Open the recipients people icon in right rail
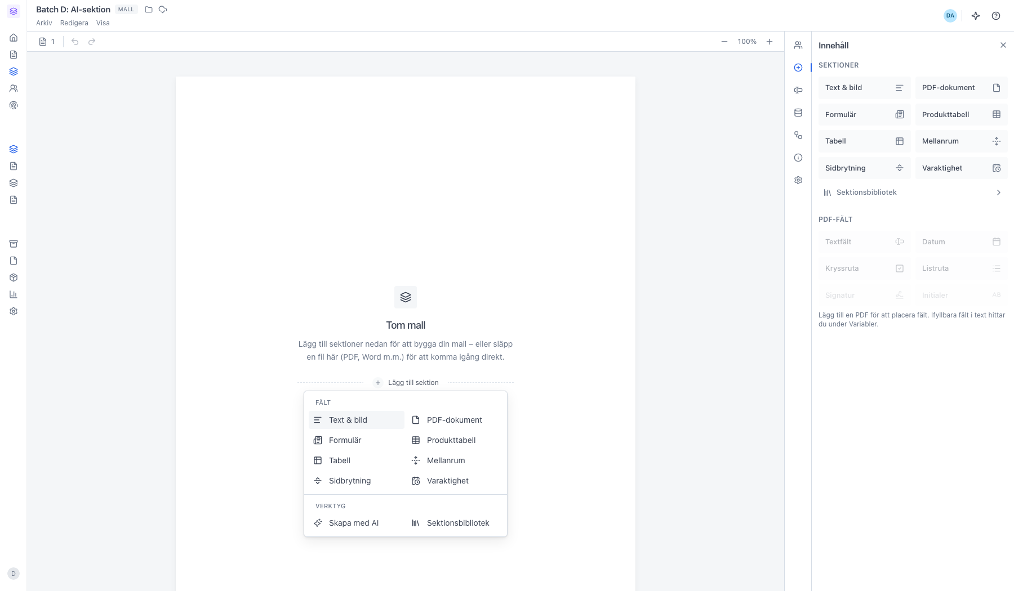 click(x=798, y=45)
